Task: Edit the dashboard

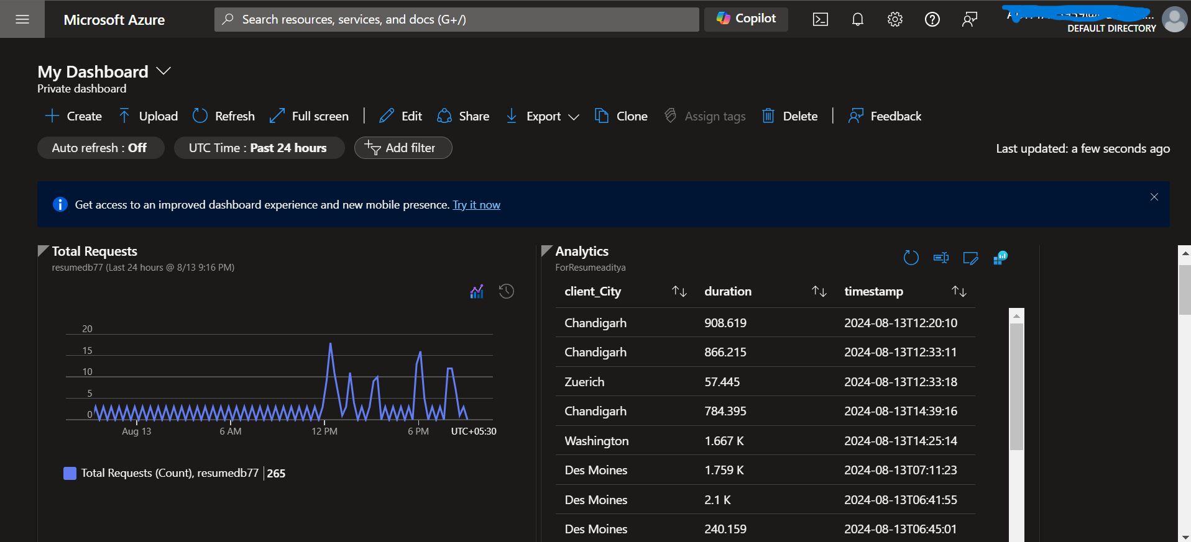Action: 400,116
